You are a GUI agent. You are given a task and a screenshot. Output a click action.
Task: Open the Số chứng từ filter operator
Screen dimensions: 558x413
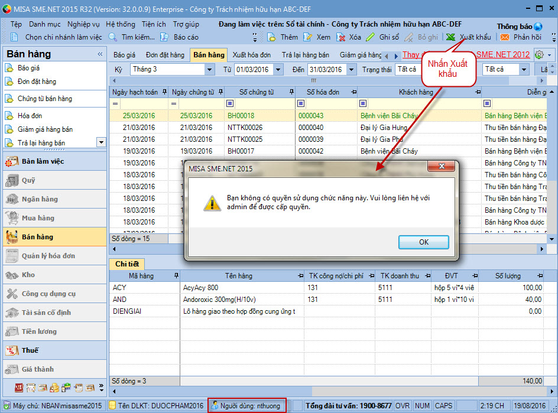[x=230, y=103]
